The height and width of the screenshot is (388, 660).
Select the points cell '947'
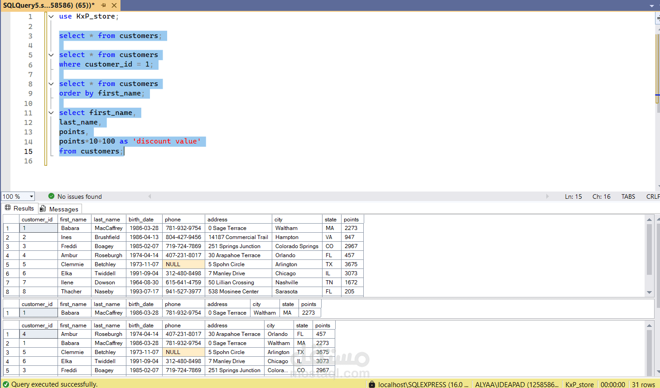pyautogui.click(x=352, y=237)
